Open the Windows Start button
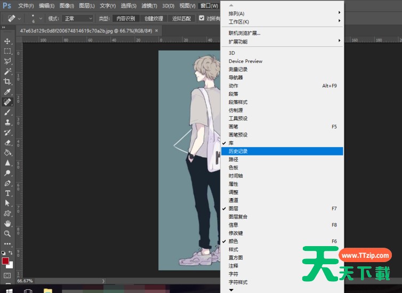Image resolution: width=402 pixels, height=293 pixels. [x=9, y=291]
